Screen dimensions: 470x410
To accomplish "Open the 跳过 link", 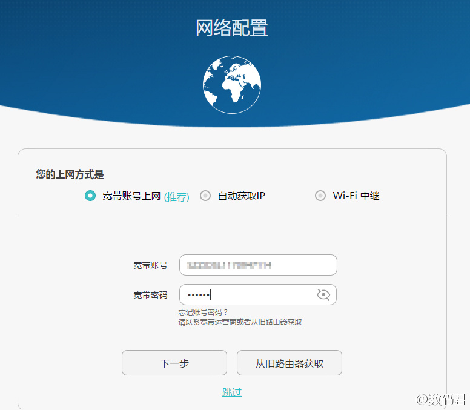I will 232,392.
